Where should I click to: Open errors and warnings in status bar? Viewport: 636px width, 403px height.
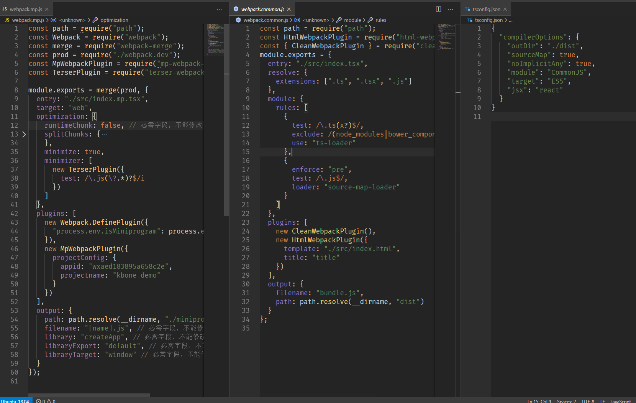pyautogui.click(x=46, y=401)
